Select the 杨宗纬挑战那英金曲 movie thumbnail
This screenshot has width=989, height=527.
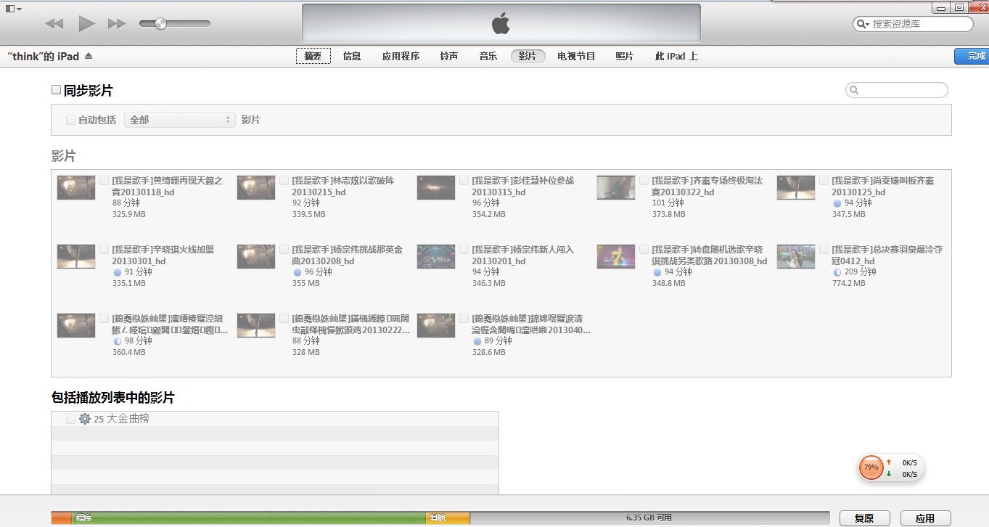[255, 256]
